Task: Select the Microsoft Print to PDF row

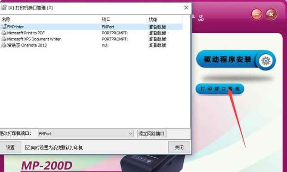Action: click(x=91, y=33)
